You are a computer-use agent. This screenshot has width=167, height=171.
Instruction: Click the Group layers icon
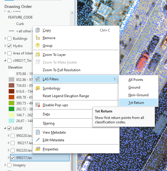coord(38,46)
